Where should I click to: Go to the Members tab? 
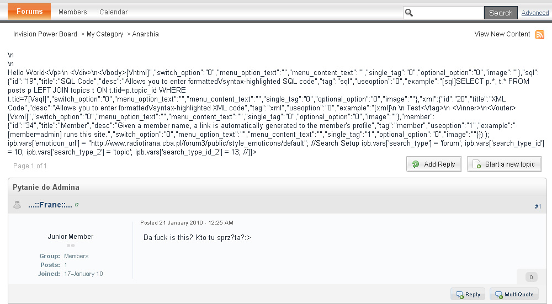(73, 12)
